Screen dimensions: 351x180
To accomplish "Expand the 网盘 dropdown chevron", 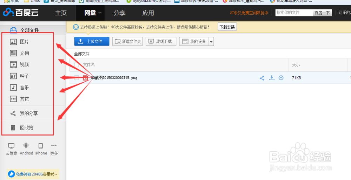I will (100, 13).
